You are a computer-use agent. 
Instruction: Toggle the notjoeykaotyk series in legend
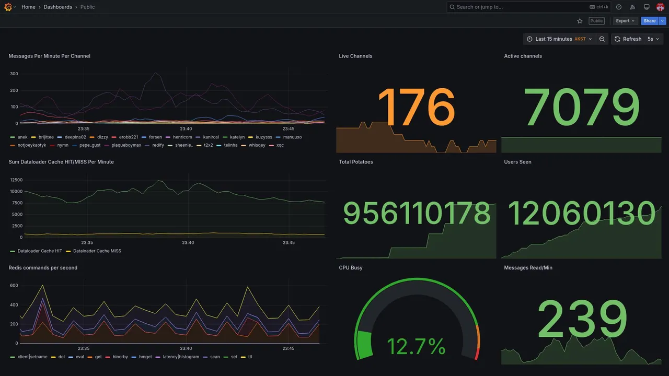(x=32, y=145)
